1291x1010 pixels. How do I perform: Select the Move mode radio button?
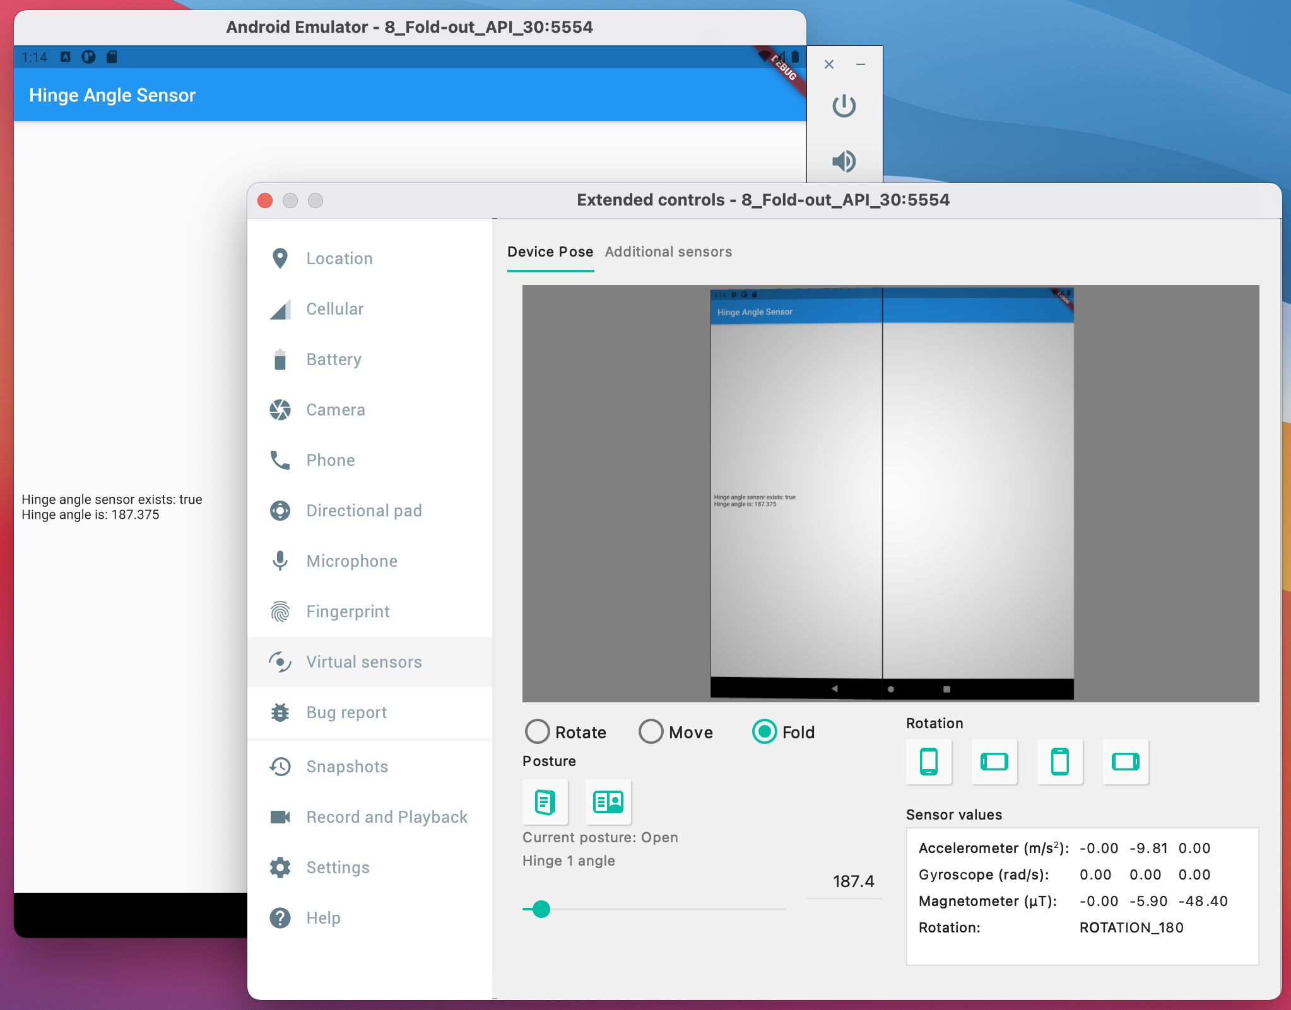pos(651,733)
